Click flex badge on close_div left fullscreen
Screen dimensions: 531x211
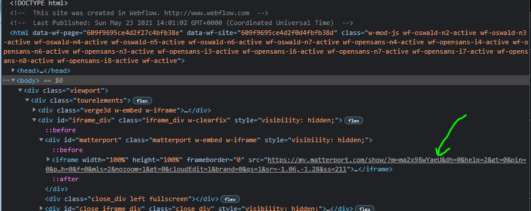(x=230, y=199)
